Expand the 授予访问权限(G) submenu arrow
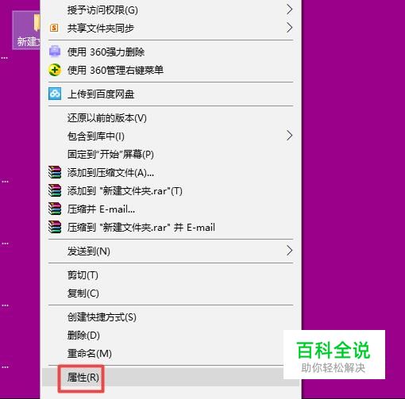This screenshot has height=399, width=405. 290,10
